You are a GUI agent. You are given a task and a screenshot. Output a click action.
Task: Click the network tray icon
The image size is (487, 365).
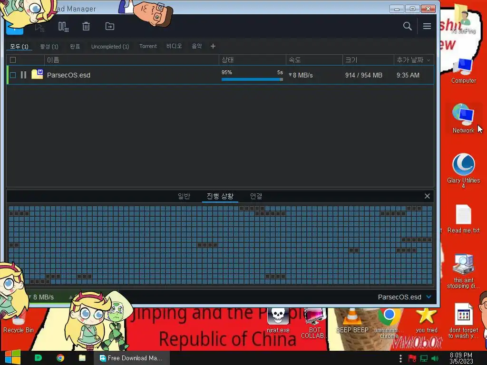424,358
